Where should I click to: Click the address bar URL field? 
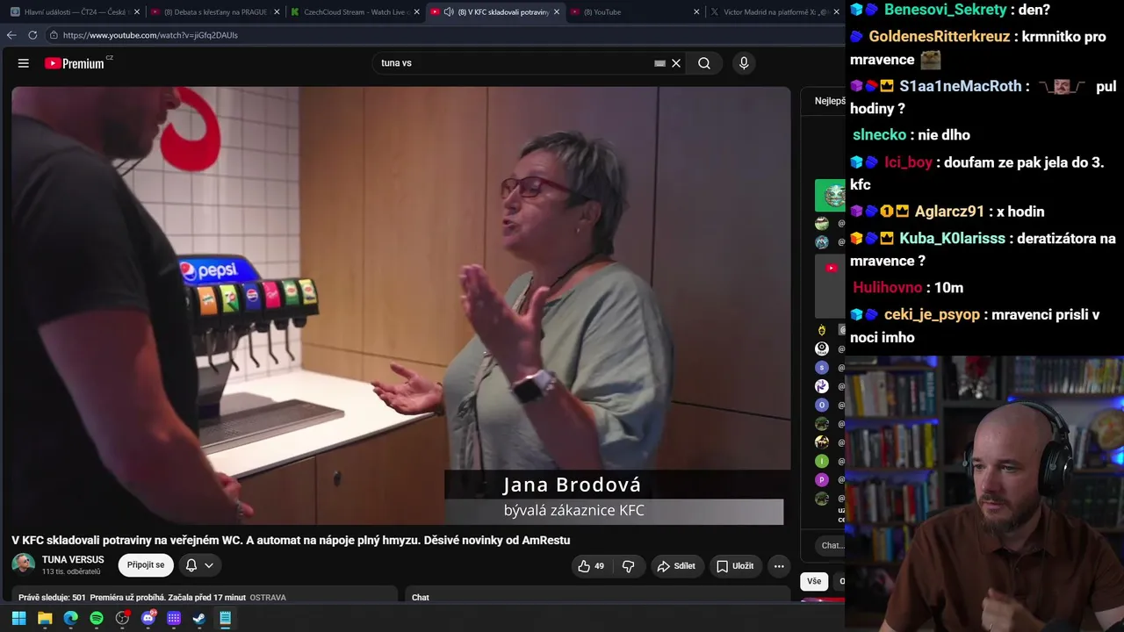click(x=439, y=35)
